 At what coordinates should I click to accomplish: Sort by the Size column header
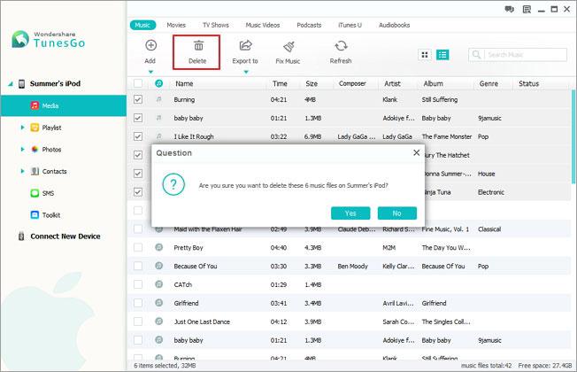[x=312, y=83]
